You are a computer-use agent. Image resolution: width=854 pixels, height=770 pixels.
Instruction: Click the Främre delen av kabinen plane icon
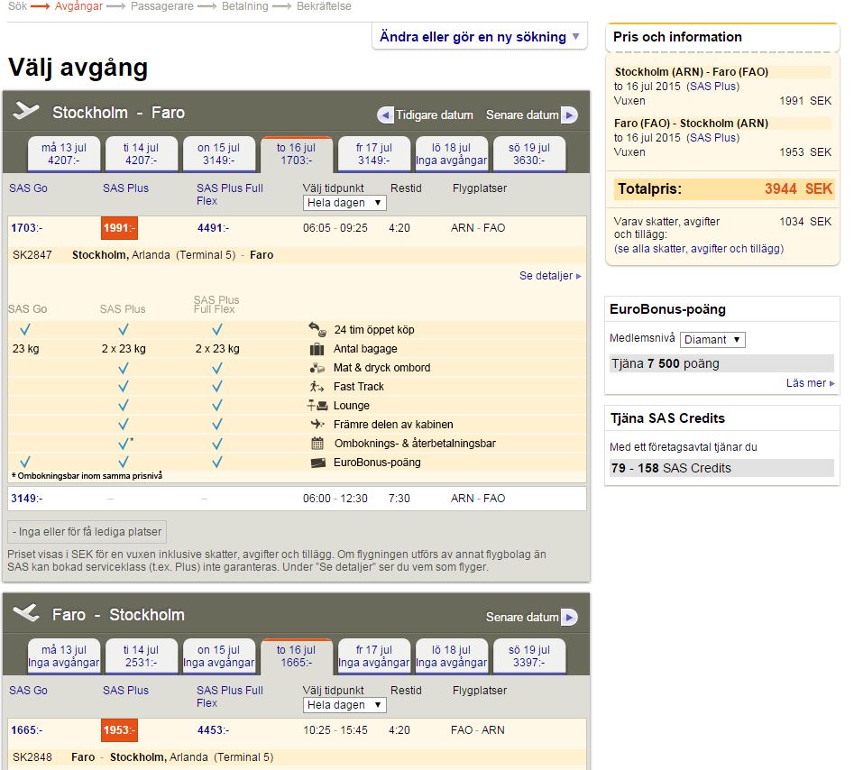click(x=317, y=424)
